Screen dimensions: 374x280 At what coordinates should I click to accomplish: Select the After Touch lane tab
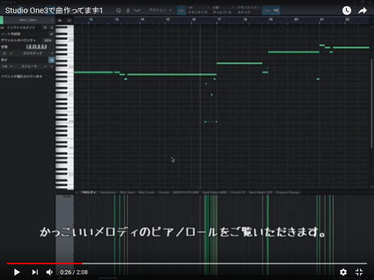coord(146,192)
